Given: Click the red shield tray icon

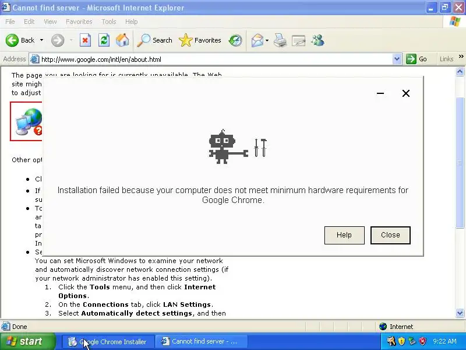Looking at the screenshot, I should [422, 341].
